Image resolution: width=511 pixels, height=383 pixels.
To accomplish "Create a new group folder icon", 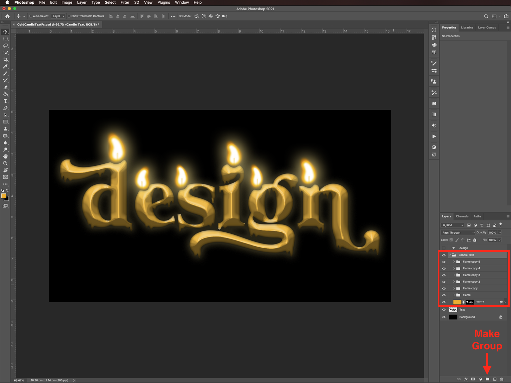I will (x=487, y=379).
